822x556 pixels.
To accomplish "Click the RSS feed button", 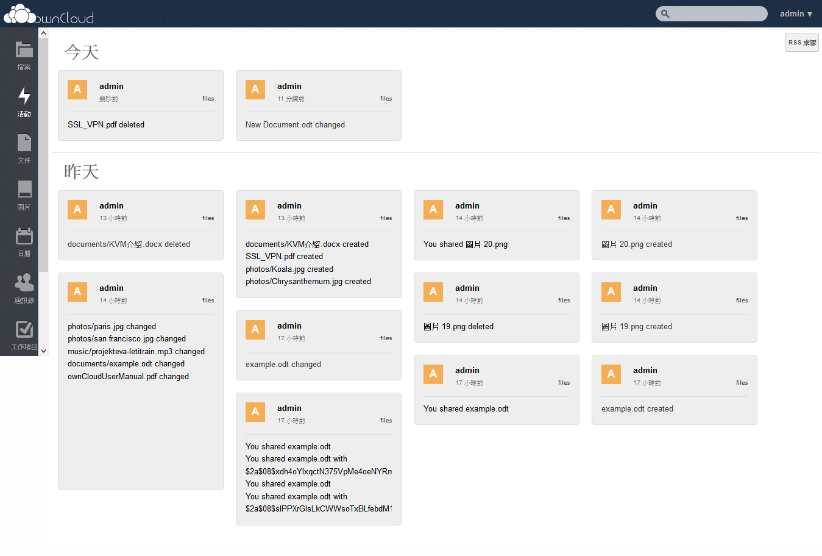I will click(802, 43).
